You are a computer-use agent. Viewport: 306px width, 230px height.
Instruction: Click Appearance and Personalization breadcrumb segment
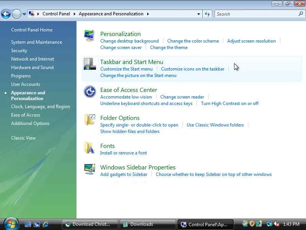click(x=111, y=14)
